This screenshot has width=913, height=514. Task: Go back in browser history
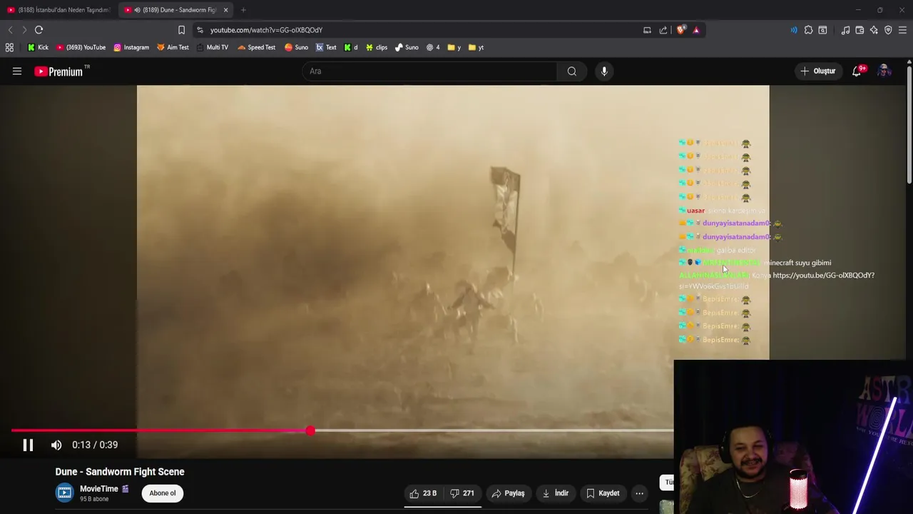point(10,30)
